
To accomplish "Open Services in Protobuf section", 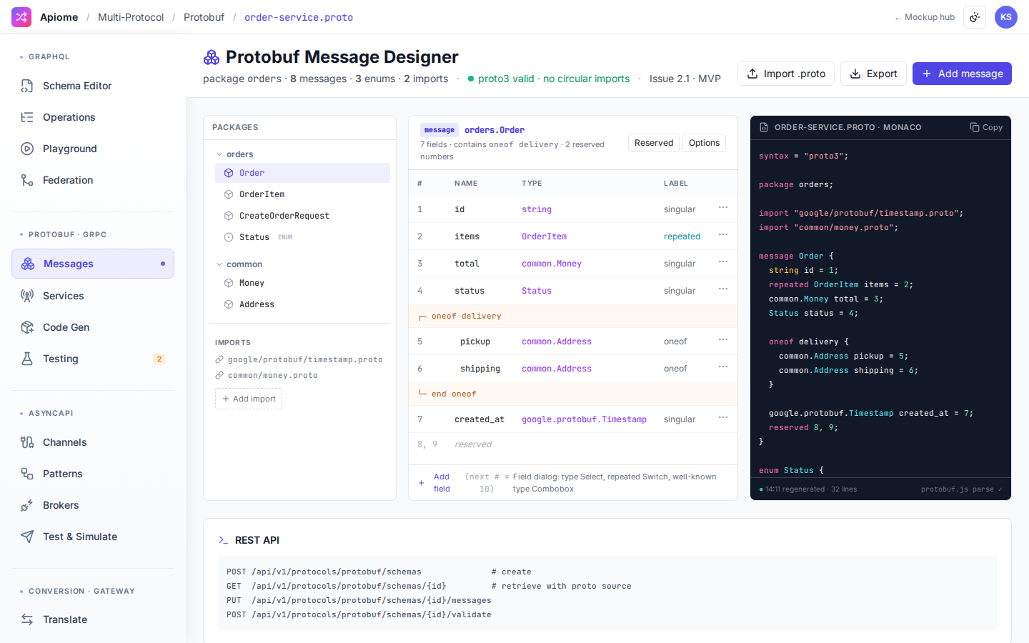I will tap(93, 296).
